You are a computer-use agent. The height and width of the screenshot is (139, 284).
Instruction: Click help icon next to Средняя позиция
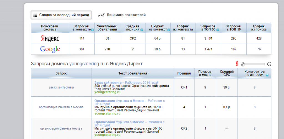(142, 30)
